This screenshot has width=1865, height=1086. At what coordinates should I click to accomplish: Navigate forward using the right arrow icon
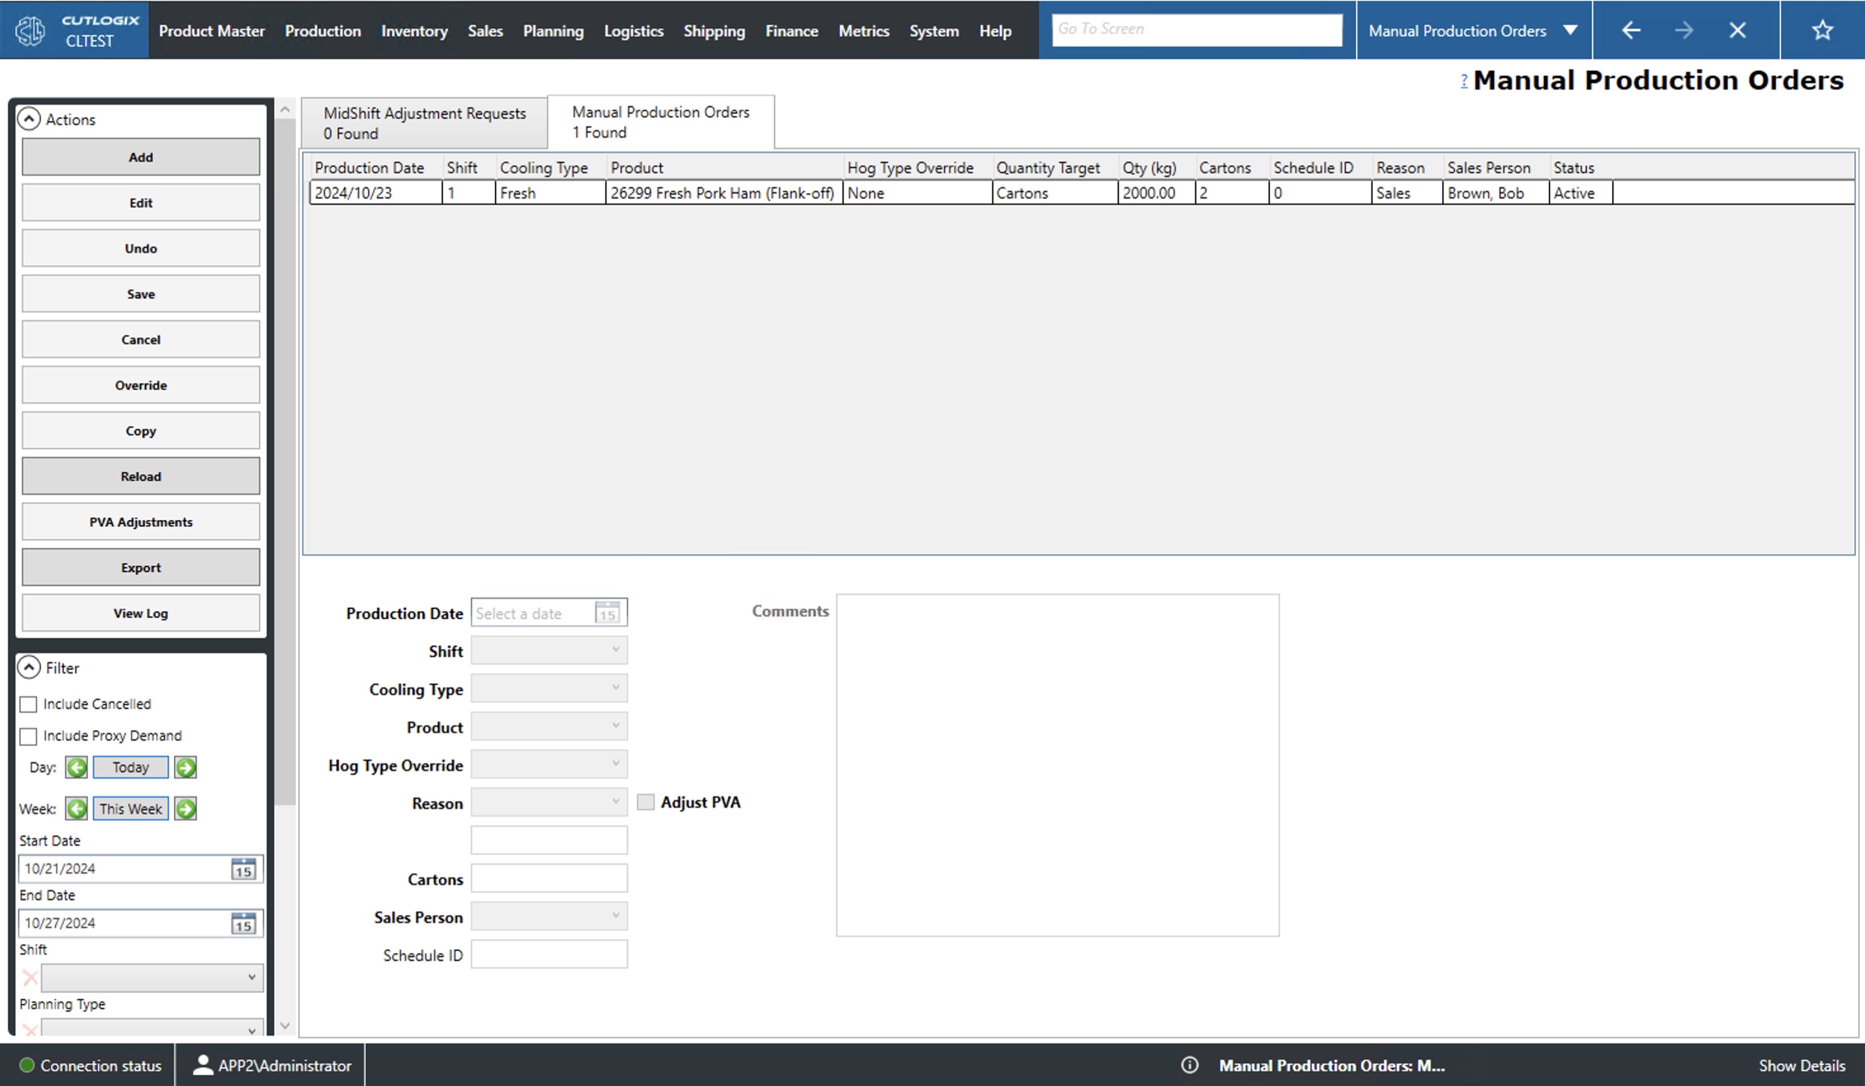point(1684,30)
